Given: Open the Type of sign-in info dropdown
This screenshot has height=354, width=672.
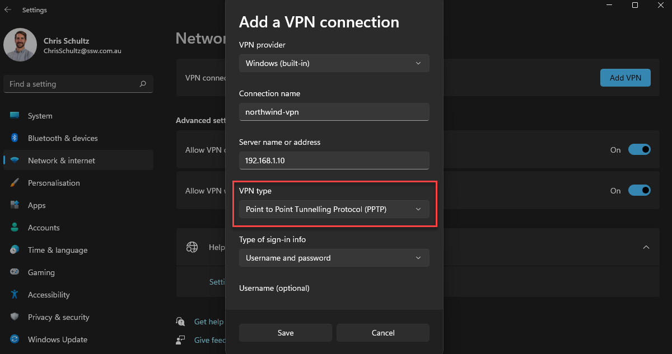Looking at the screenshot, I should (x=334, y=258).
